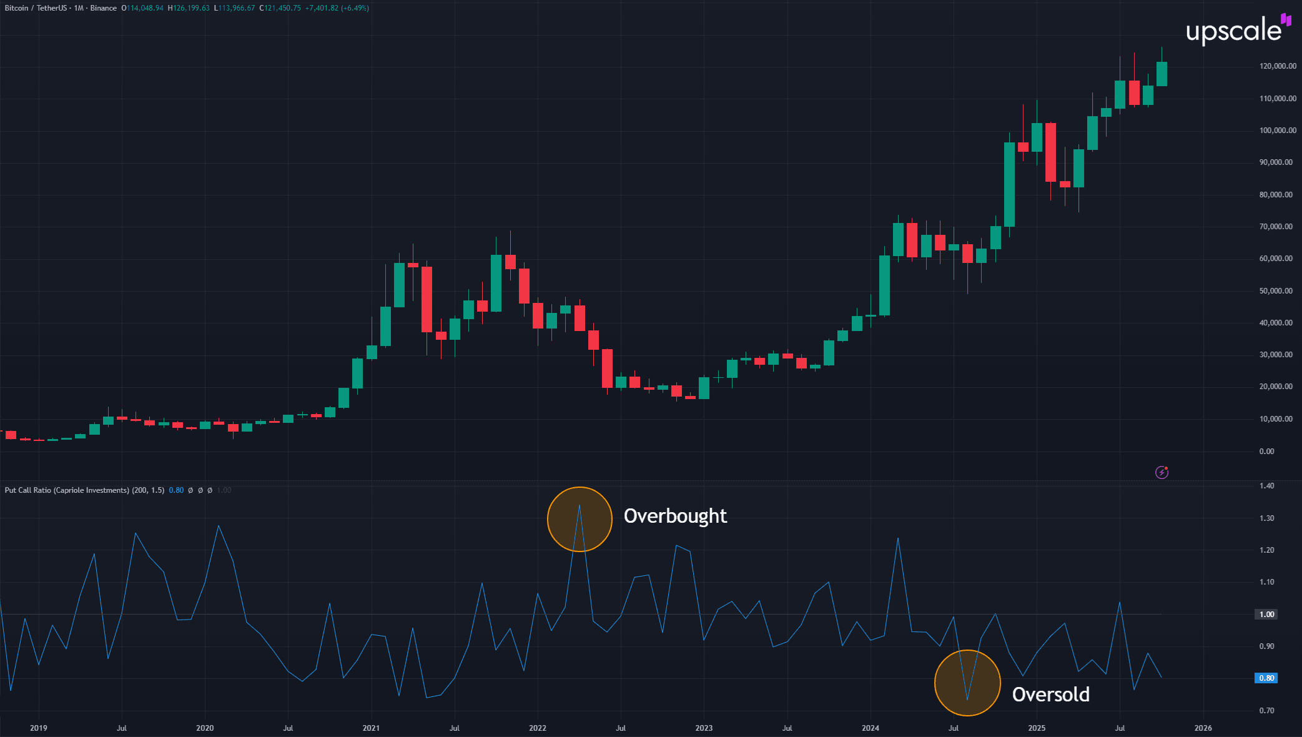Click the tallest green candle of late 2024

coord(1009,184)
